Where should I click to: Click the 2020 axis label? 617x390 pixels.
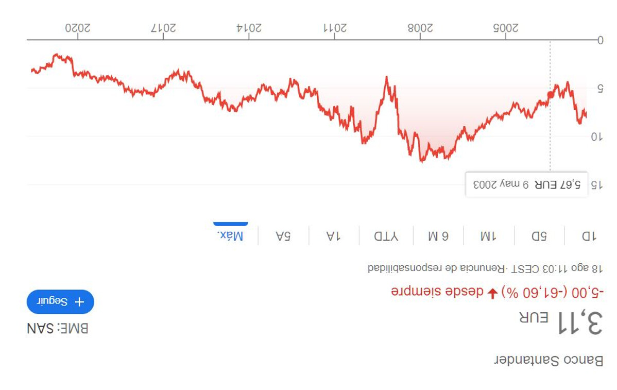click(x=78, y=28)
